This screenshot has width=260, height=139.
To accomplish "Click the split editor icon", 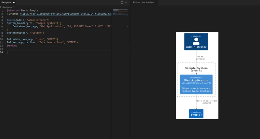I will 122,2.
